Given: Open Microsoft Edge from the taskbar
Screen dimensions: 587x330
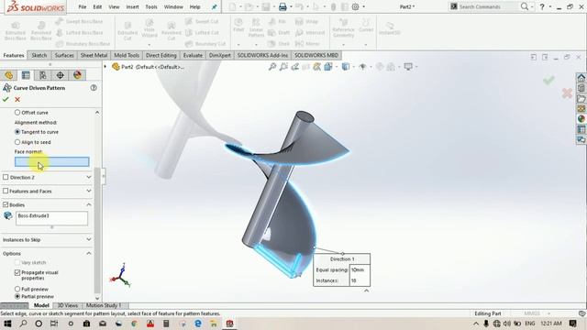Looking at the screenshot, I should pyautogui.click(x=198, y=324).
